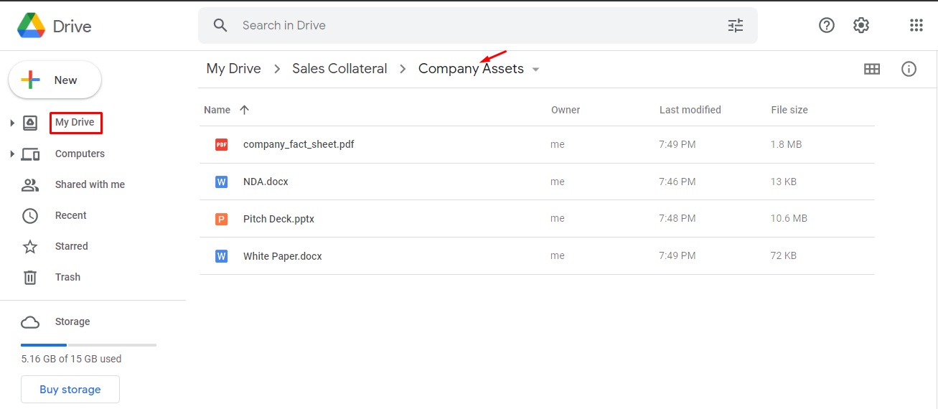Open Shared with me in sidebar

click(x=90, y=184)
